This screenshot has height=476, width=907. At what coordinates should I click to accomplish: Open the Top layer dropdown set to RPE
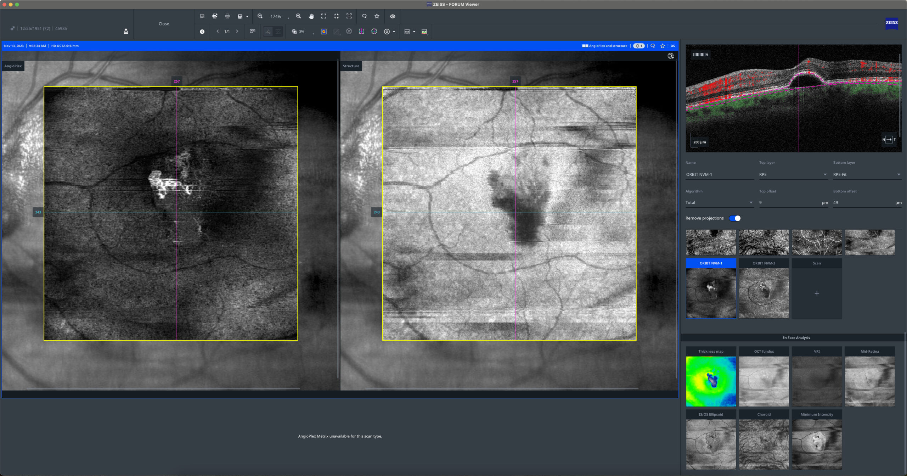[793, 174]
